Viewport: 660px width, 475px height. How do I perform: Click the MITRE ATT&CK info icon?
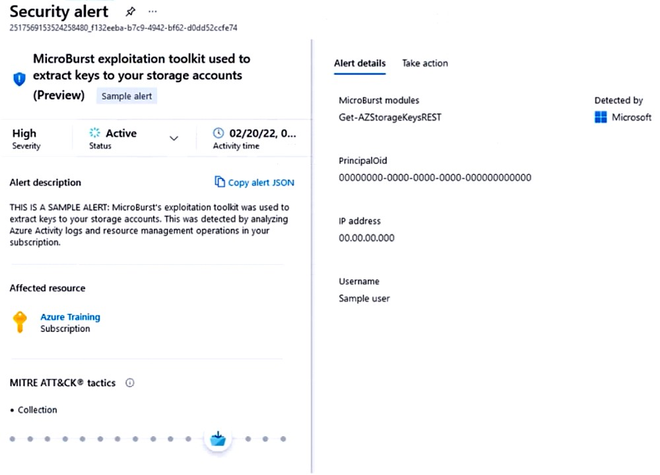(x=129, y=383)
